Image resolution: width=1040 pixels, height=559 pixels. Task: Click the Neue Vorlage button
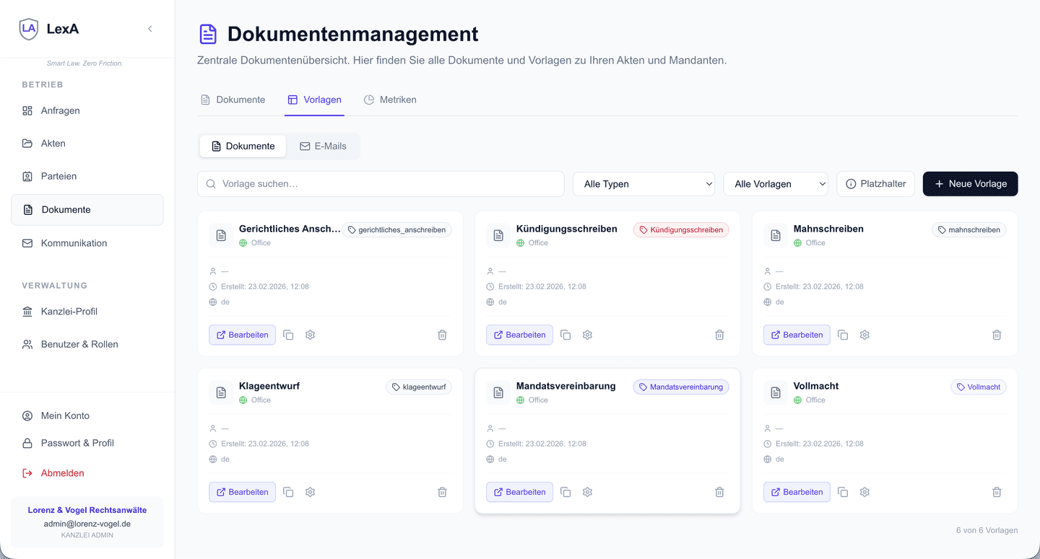[970, 184]
